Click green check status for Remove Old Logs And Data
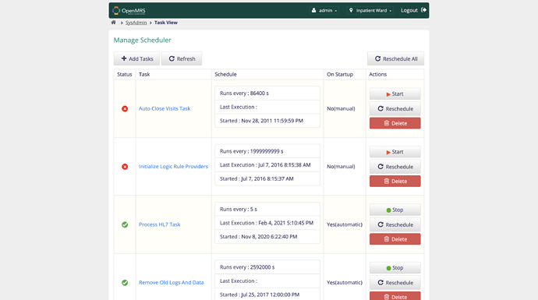The height and width of the screenshot is (300, 538). [x=125, y=283]
